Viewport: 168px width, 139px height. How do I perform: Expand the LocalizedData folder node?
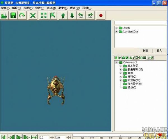point(116,32)
